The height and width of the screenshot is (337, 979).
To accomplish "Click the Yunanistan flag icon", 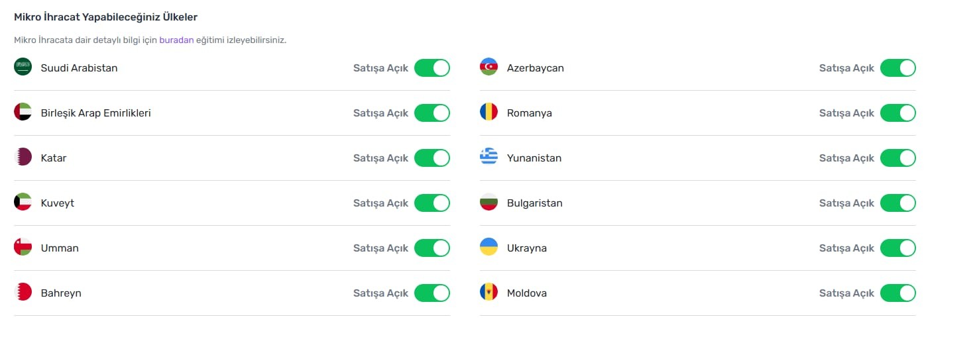I will pyautogui.click(x=489, y=157).
